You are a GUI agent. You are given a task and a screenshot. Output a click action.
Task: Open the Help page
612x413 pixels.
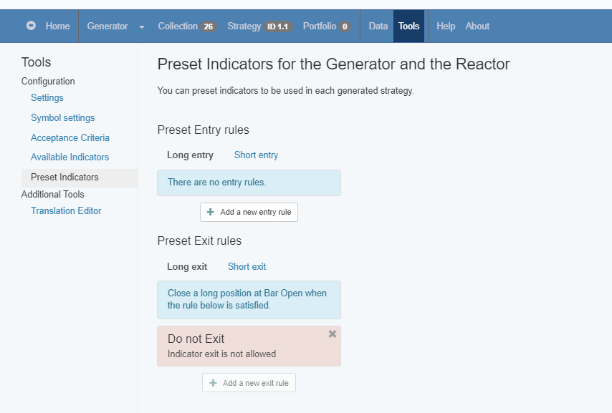[x=446, y=26]
